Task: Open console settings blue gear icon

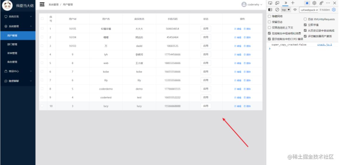Action: click(334, 9)
